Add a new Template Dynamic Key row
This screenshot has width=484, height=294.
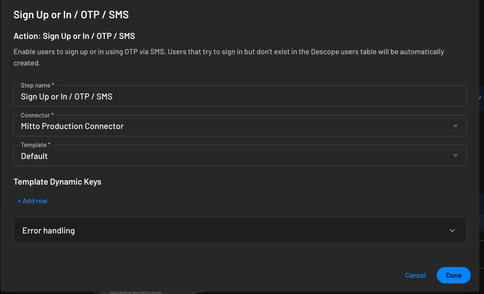click(32, 201)
